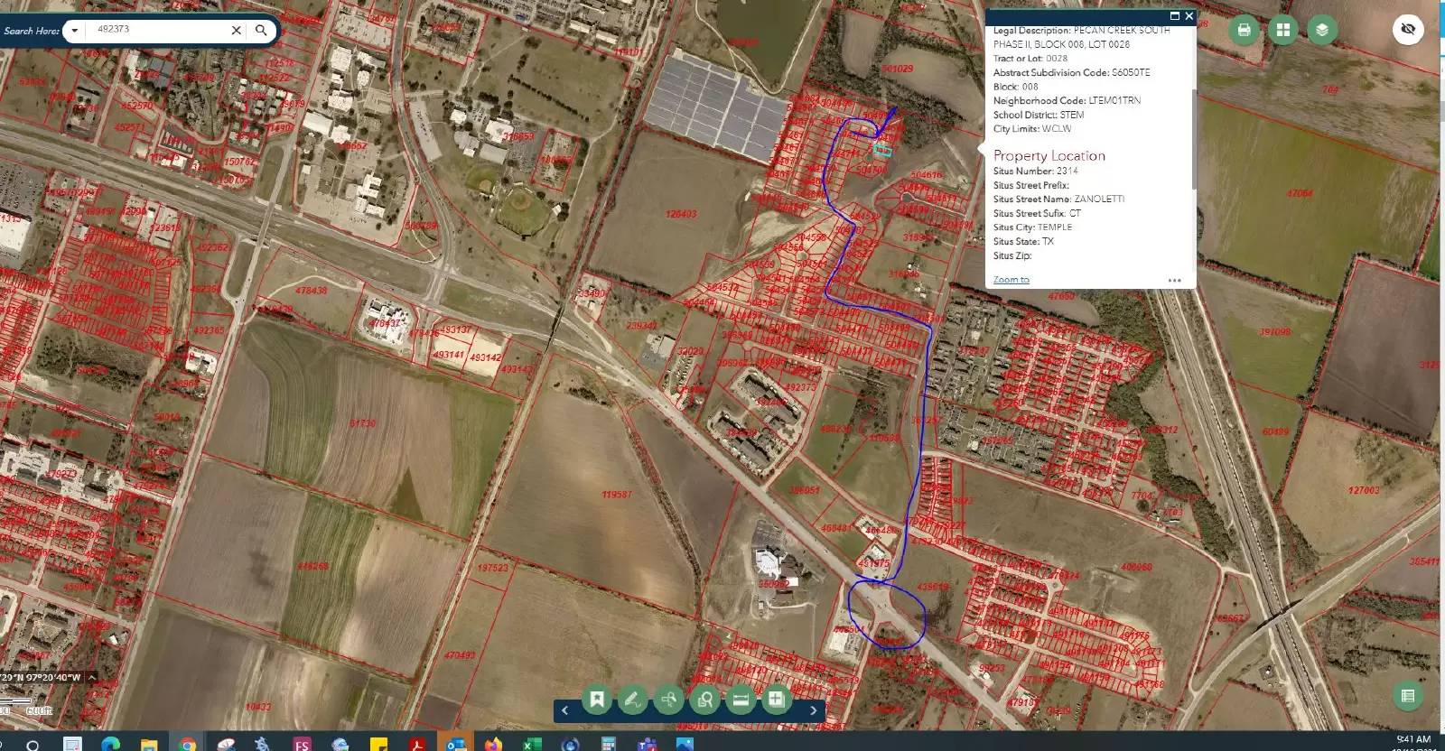This screenshot has height=751, width=1445.
Task: Open Adobe Acrobat from taskbar
Action: tap(417, 743)
